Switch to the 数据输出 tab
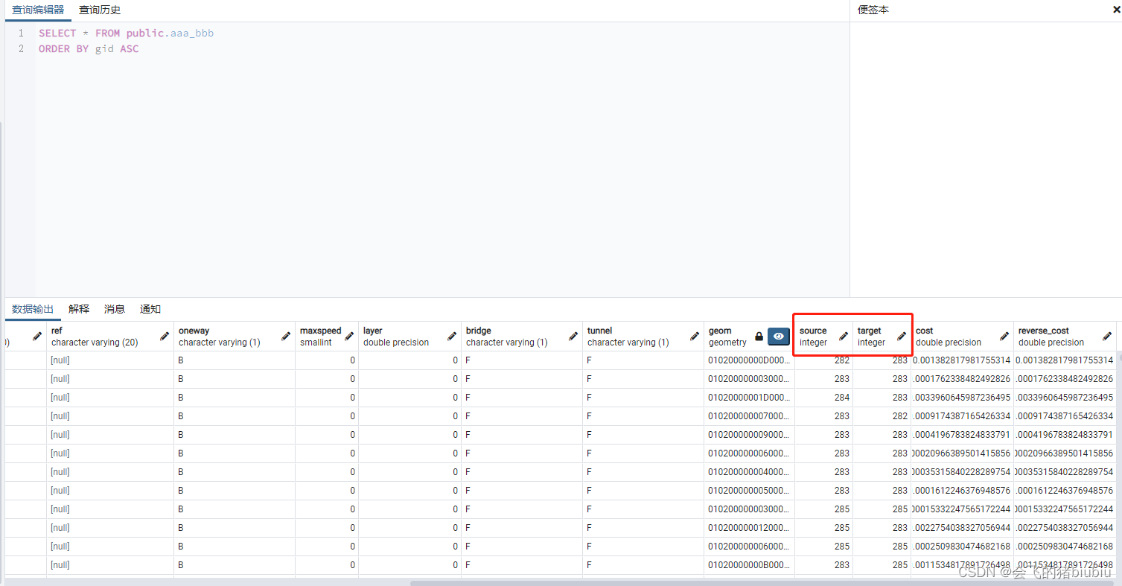Viewport: 1122px width, 586px height. (33, 309)
